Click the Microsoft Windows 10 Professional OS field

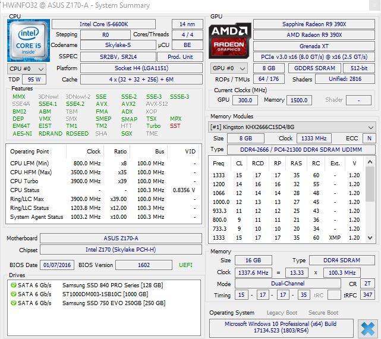click(281, 327)
